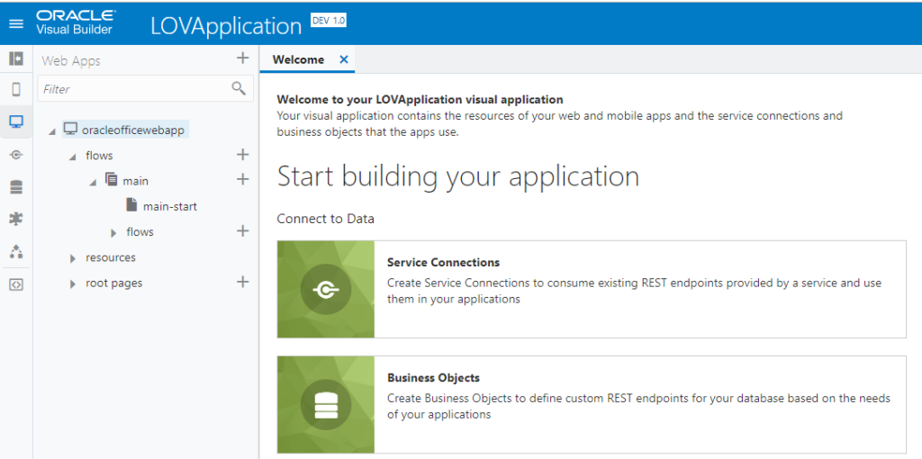Open the Business Objects tile
This screenshot has width=922, height=459.
tap(591, 404)
